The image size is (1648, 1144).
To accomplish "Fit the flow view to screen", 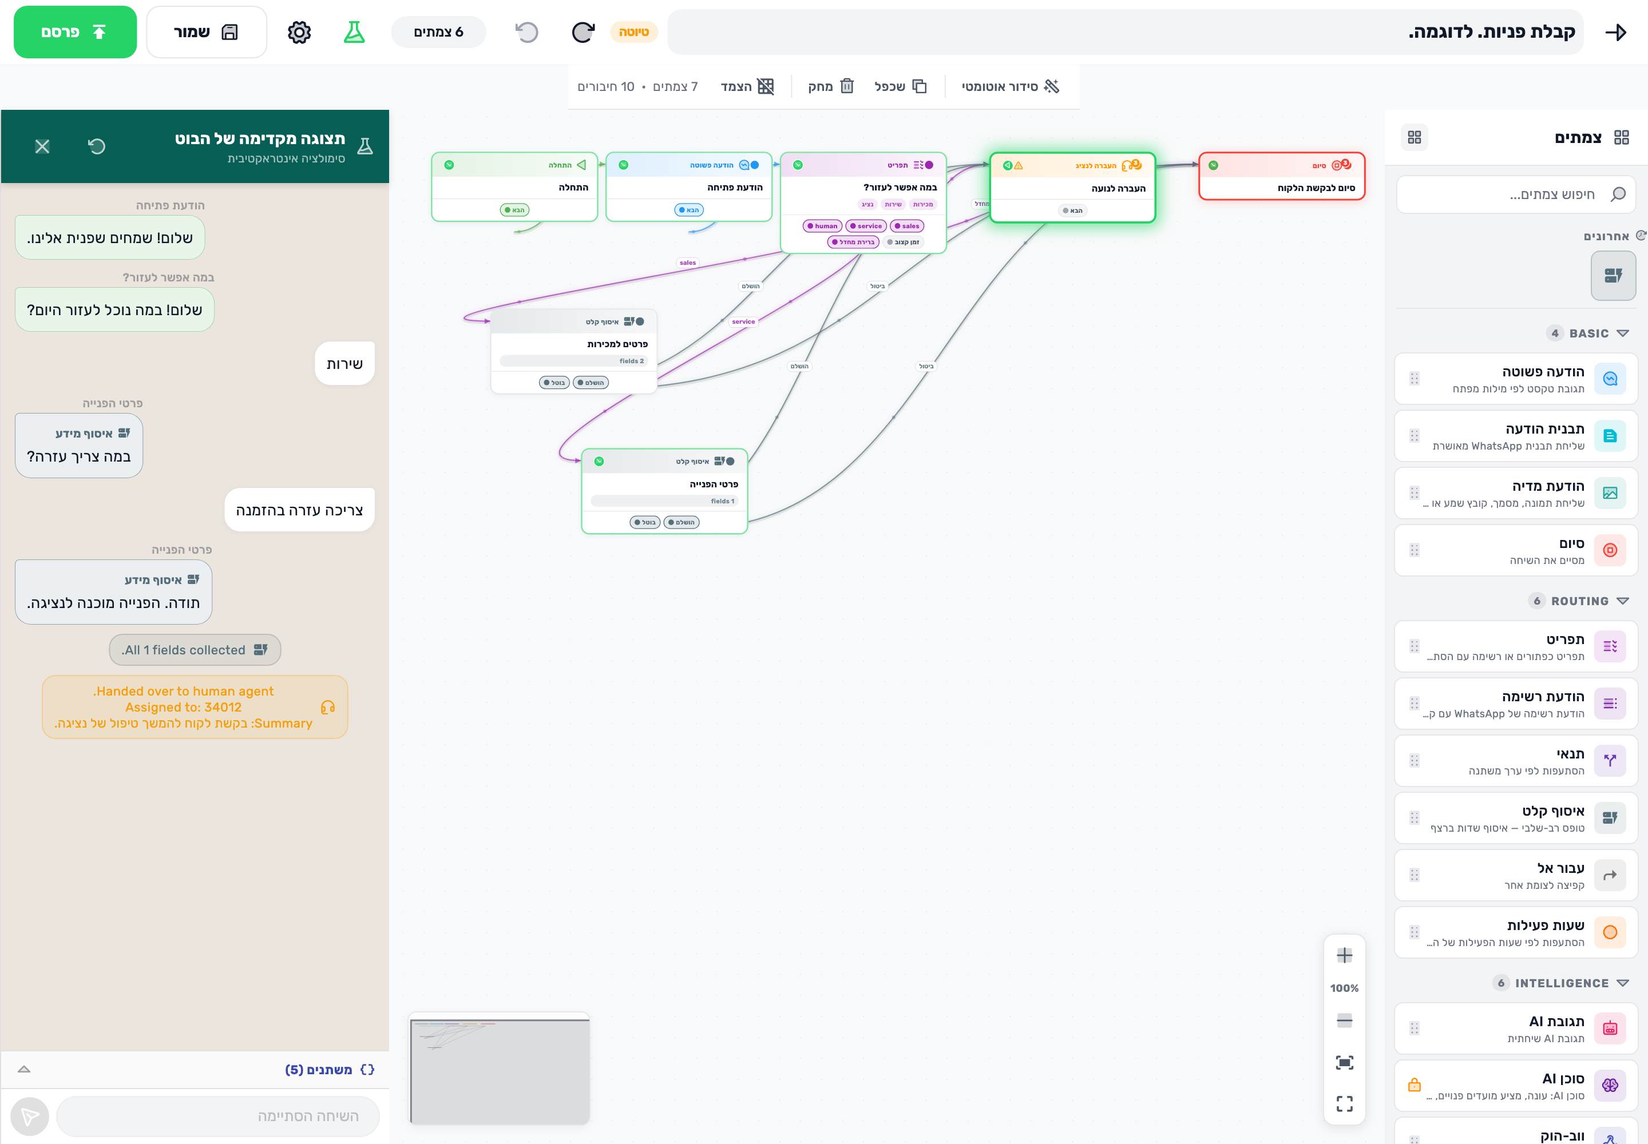I will pyautogui.click(x=1344, y=1062).
